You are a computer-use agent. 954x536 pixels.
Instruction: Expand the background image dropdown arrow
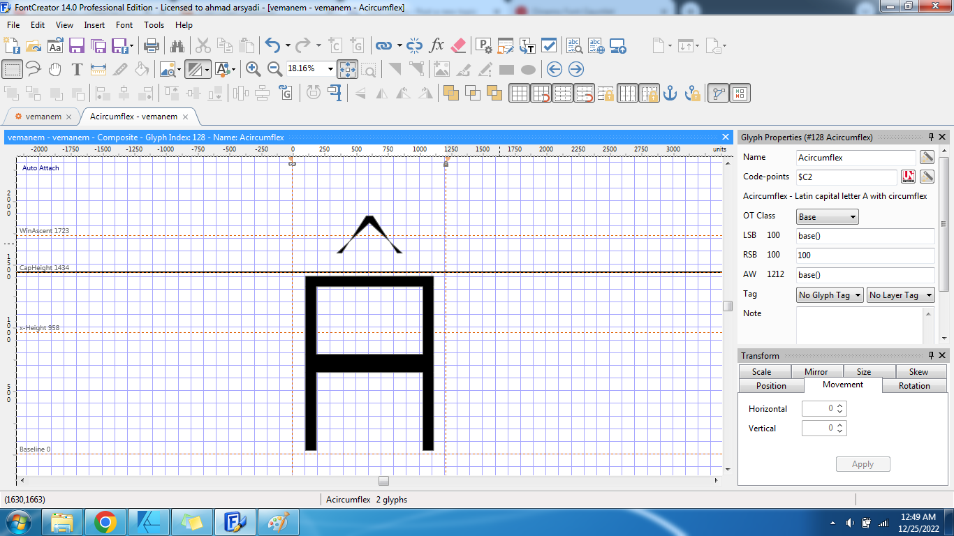[x=179, y=69]
